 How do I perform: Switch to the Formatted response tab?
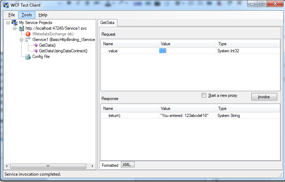[x=110, y=165]
